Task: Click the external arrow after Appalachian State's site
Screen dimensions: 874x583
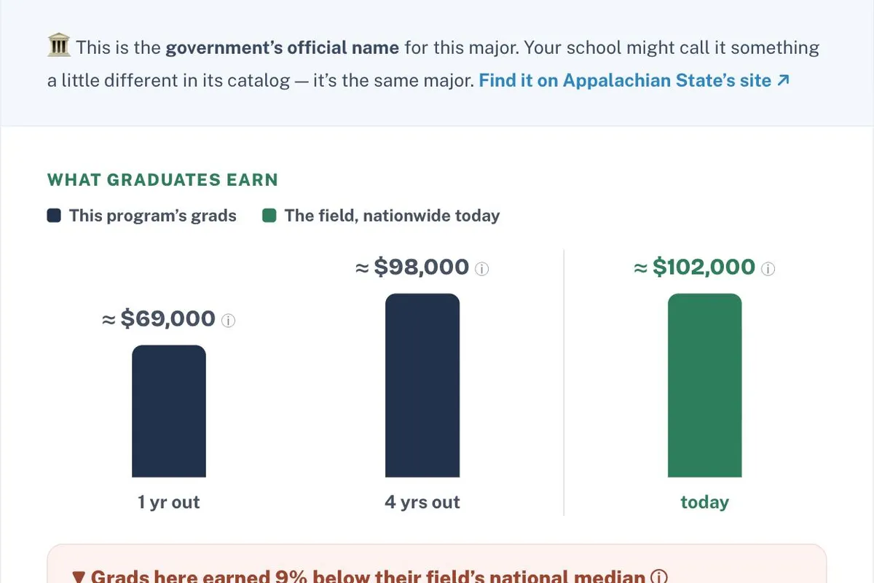Action: click(x=783, y=80)
